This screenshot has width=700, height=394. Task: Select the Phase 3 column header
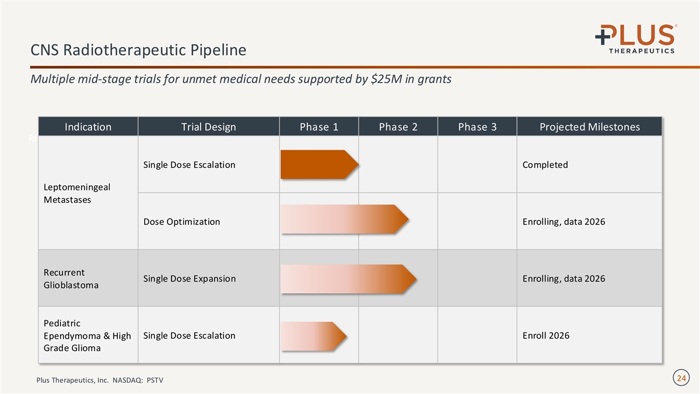coord(477,127)
